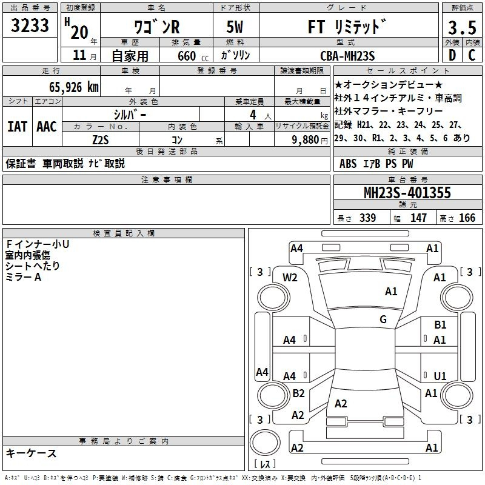
Task: Select the interior grade C cell
Action: click(472, 55)
